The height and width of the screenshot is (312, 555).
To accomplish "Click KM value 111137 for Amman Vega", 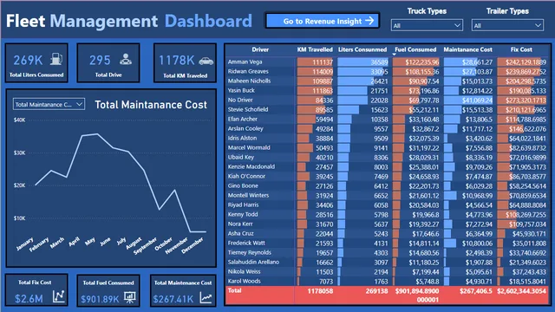I will click(x=323, y=62).
